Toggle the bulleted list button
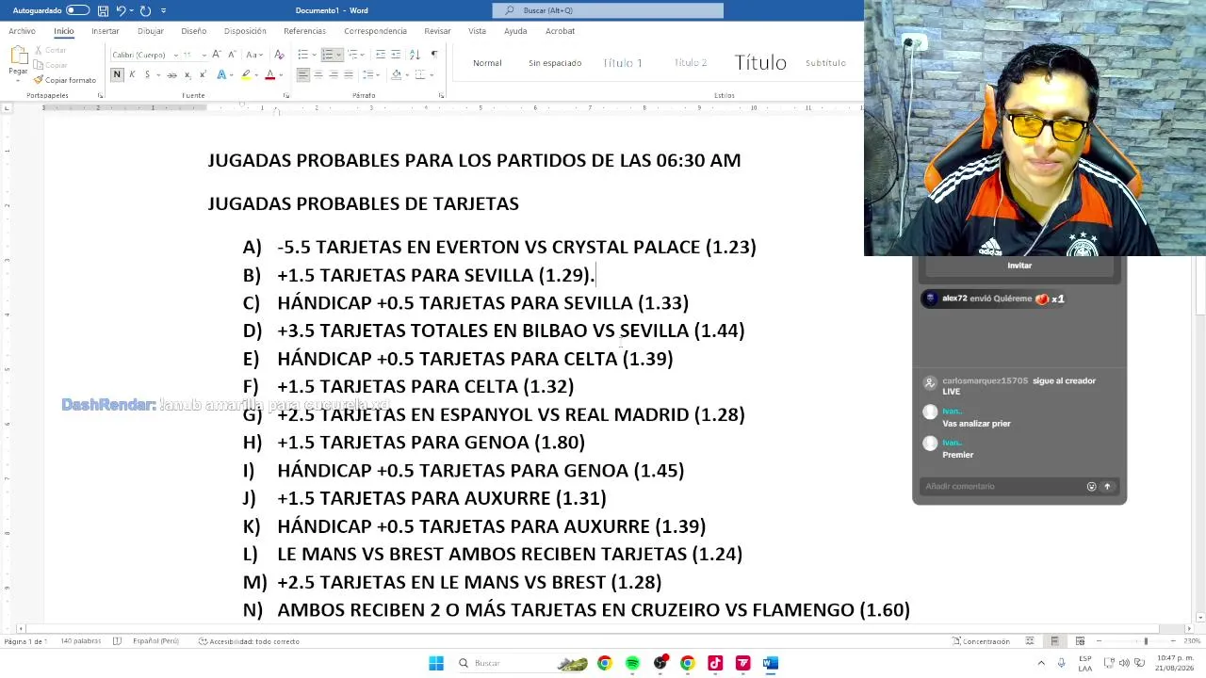Viewport: 1206px width, 678px height. pos(302,54)
